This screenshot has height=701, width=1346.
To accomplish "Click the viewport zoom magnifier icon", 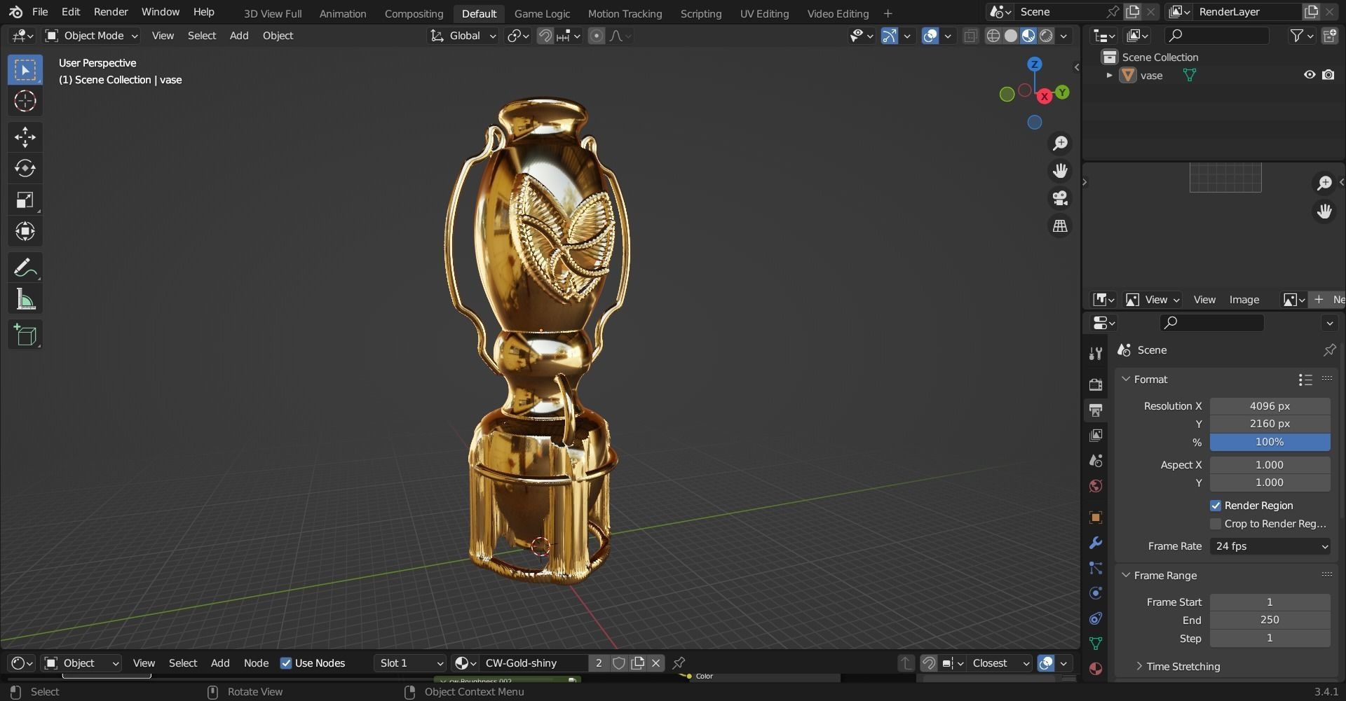I will tap(1060, 144).
